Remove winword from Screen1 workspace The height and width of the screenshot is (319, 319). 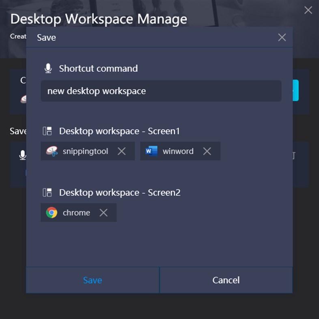tap(207, 151)
